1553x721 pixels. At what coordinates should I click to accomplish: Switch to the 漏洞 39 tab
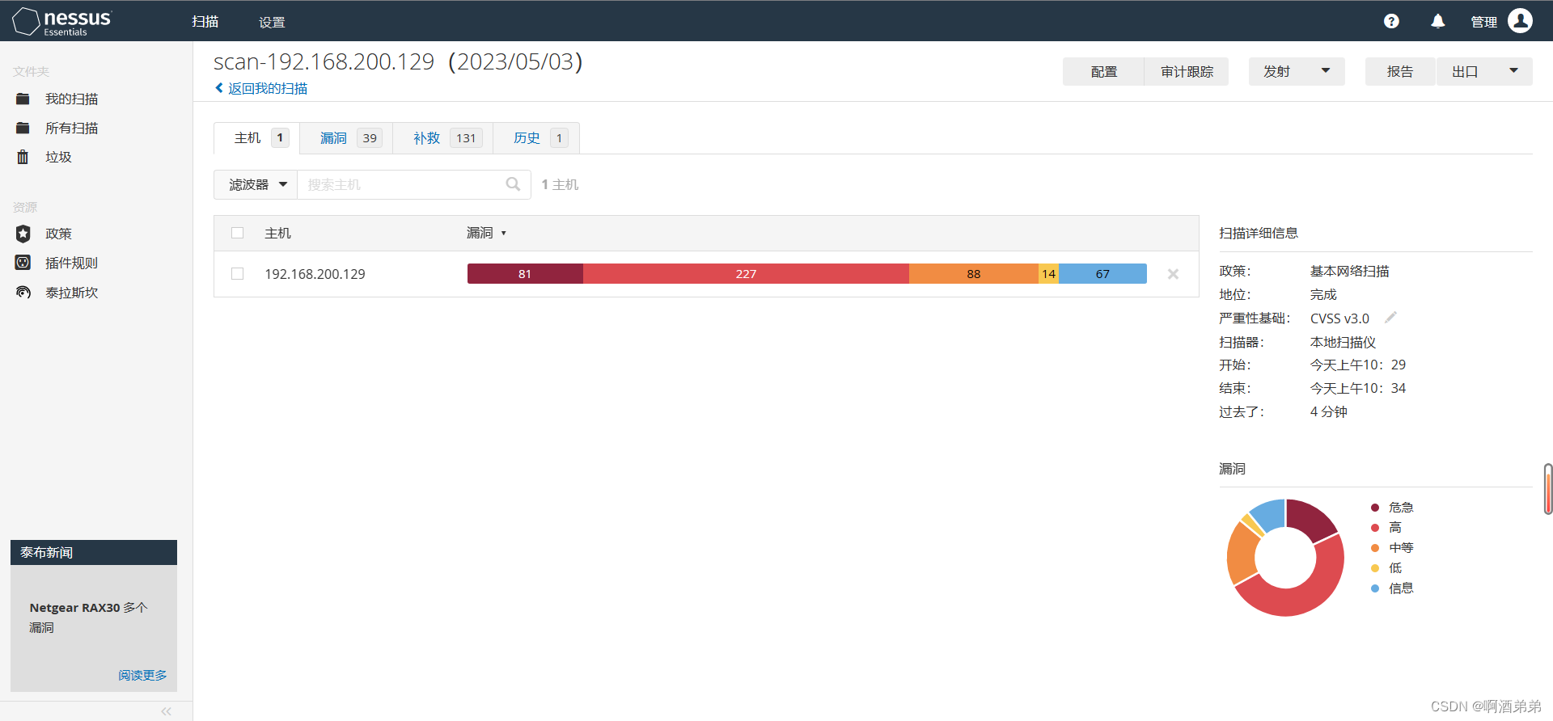click(x=347, y=138)
